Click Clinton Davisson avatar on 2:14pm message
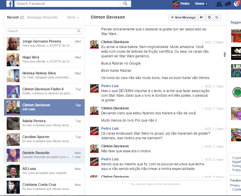 [94, 149]
